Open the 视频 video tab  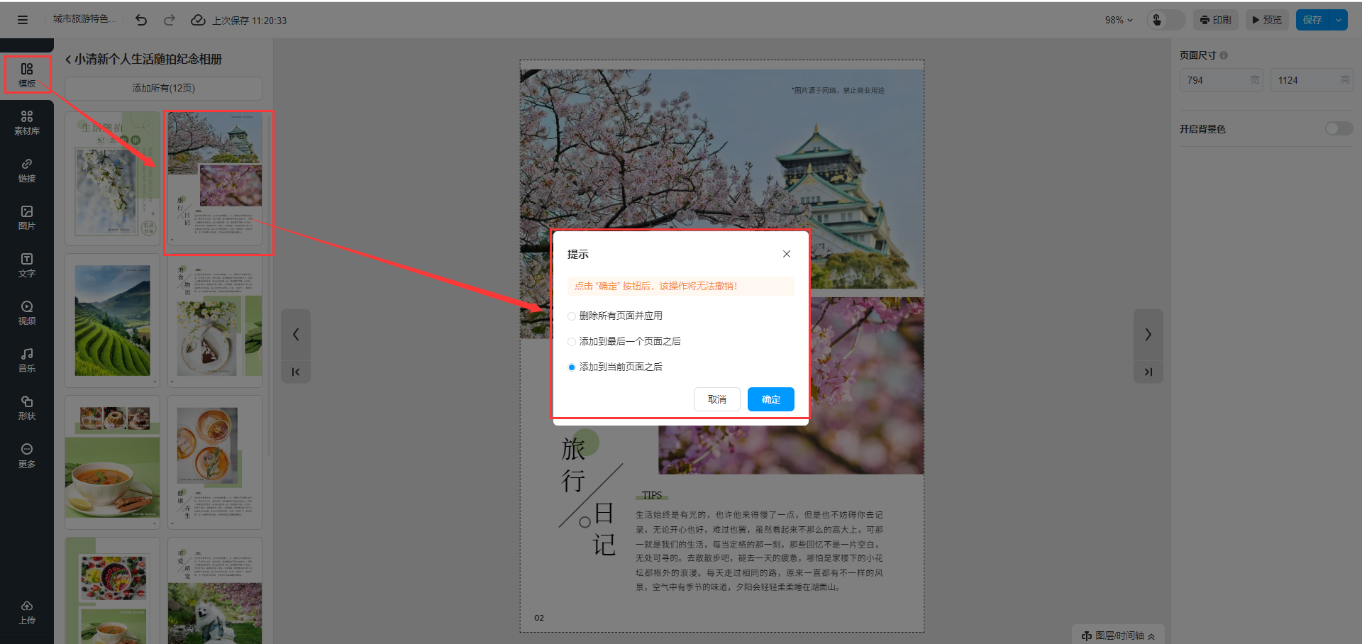[27, 313]
